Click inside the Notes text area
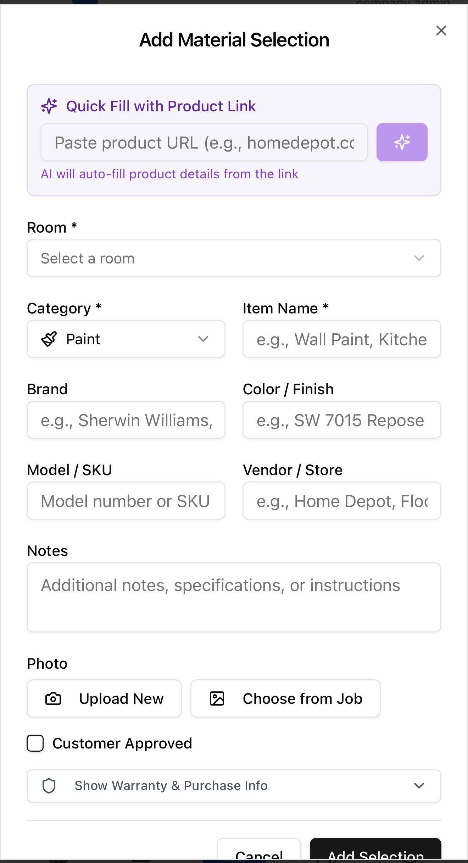 (x=234, y=597)
